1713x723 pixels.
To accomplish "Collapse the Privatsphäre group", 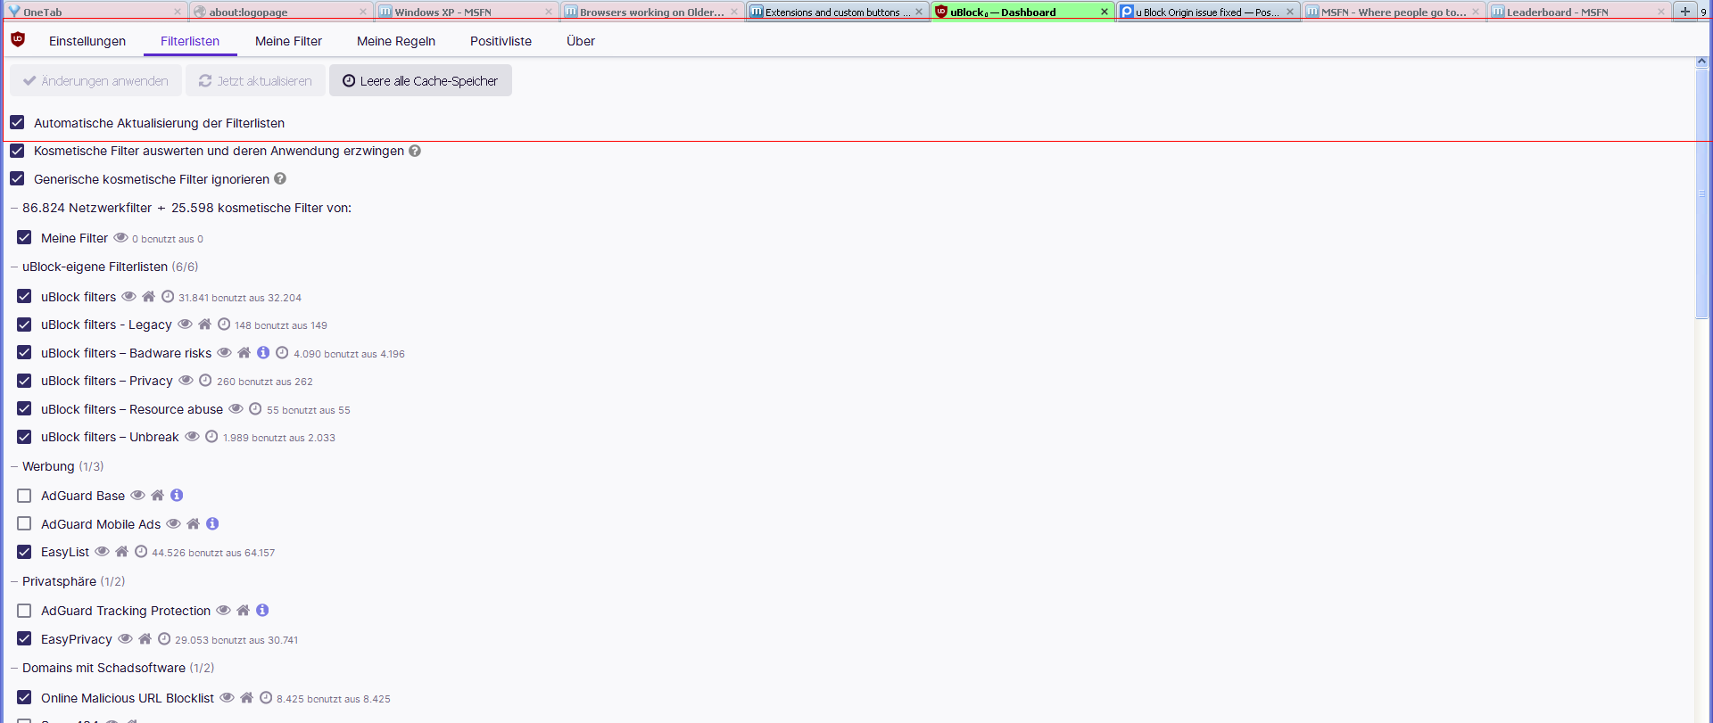I will [x=14, y=581].
